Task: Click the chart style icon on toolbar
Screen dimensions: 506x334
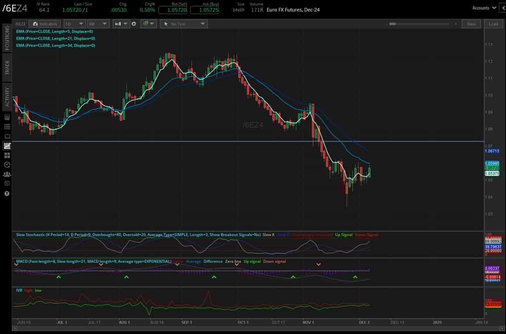Action: [x=118, y=23]
